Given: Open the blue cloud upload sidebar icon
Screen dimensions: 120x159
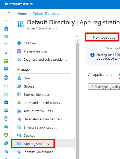Looking at the screenshot, I should point(6,143).
